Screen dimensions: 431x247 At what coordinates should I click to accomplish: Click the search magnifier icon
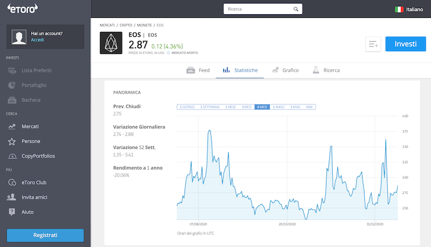tap(296, 9)
